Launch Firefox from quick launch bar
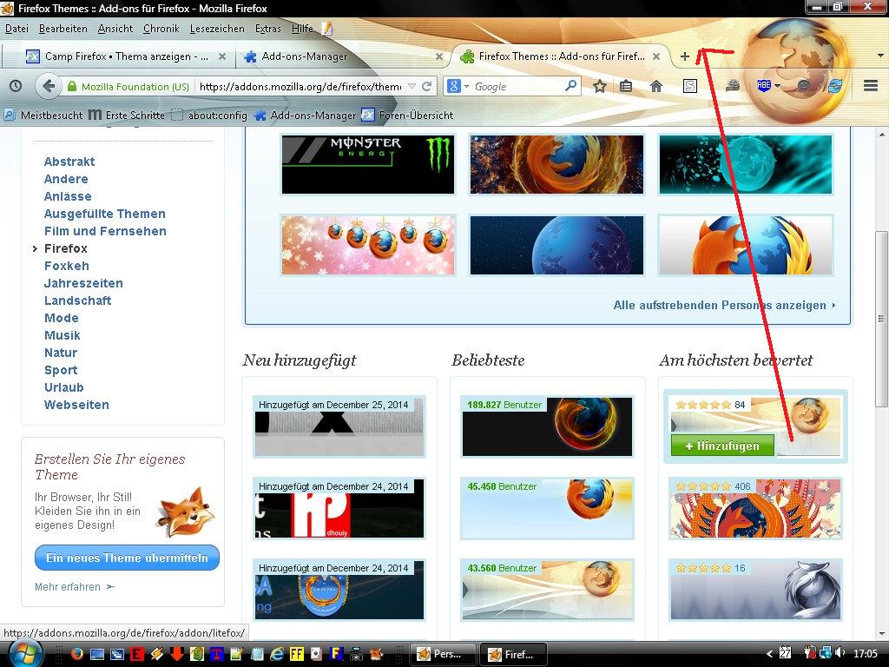Image resolution: width=889 pixels, height=667 pixels. click(x=77, y=654)
